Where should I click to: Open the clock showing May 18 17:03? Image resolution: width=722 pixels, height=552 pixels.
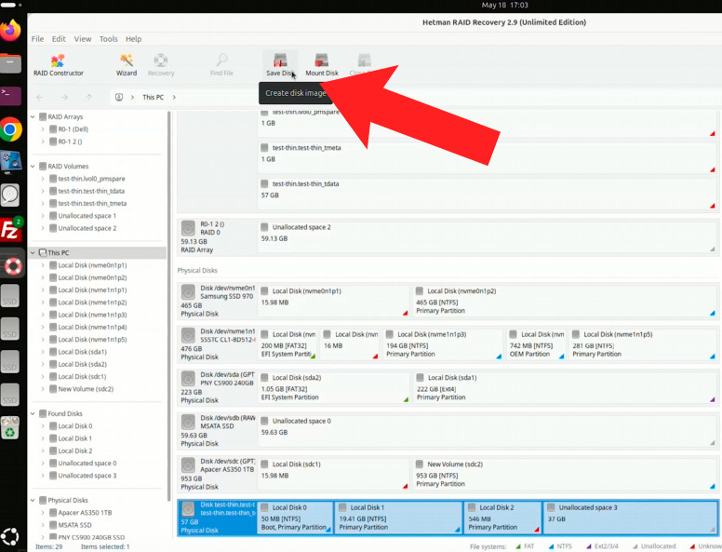[x=504, y=5]
